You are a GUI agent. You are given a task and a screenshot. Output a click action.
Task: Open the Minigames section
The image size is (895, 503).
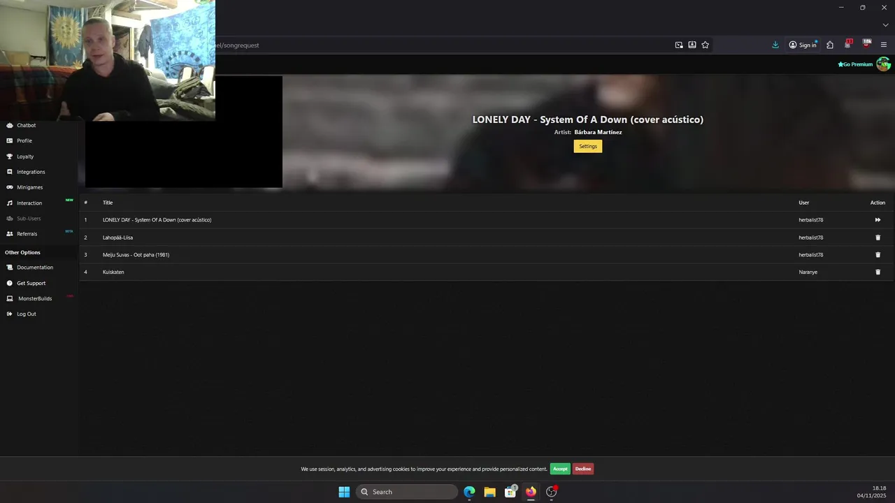pyautogui.click(x=29, y=187)
